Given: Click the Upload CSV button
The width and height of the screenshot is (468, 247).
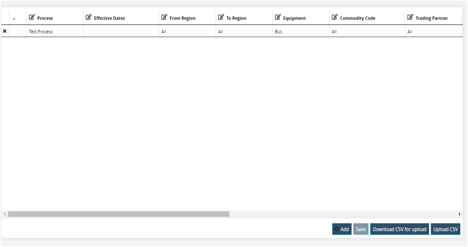Looking at the screenshot, I should pyautogui.click(x=446, y=229).
